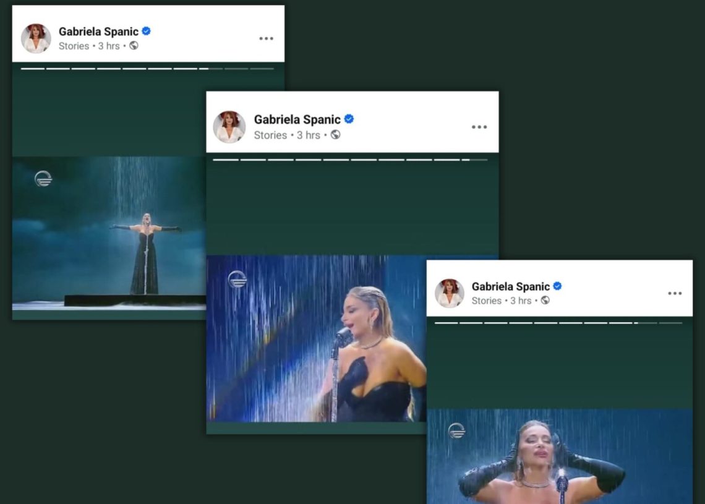The width and height of the screenshot is (705, 504).
Task: Click the public globe icon in the bottom-right story
Action: pos(545,301)
